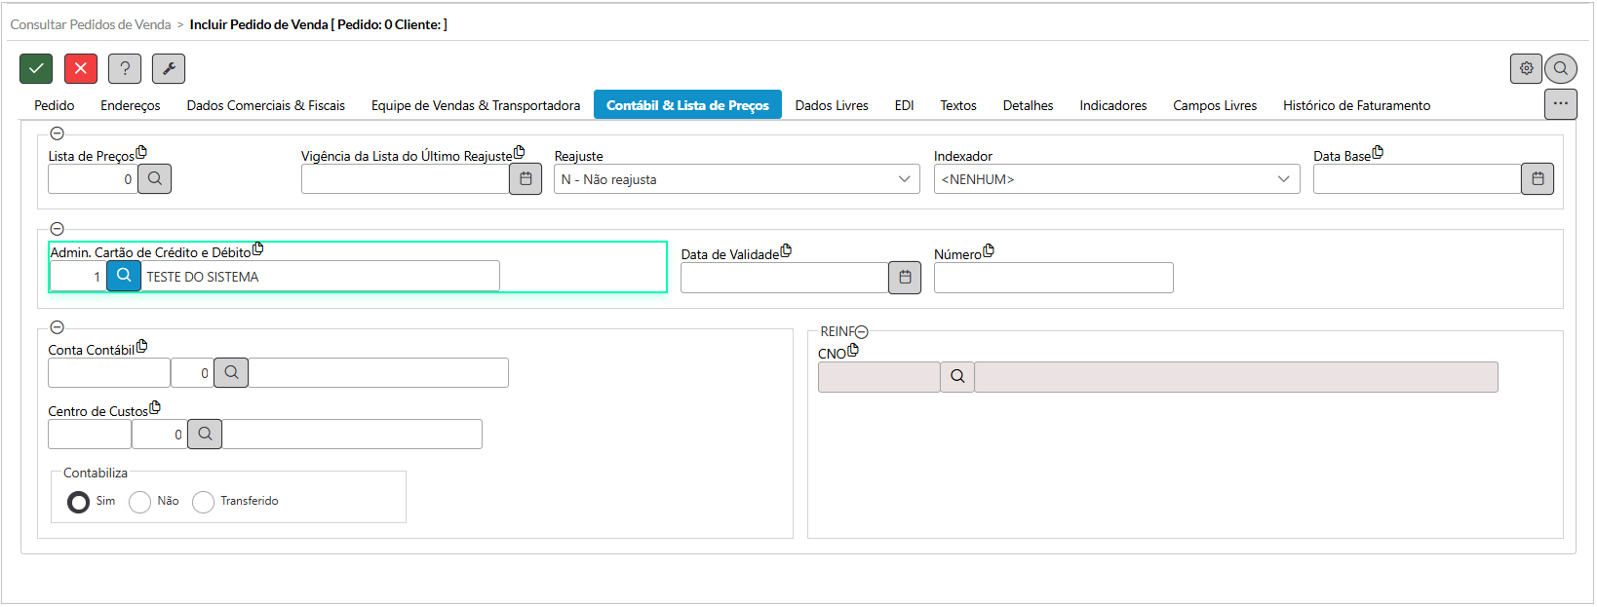The image size is (1597, 607).
Task: Click the wrench tools icon
Action: 169,68
